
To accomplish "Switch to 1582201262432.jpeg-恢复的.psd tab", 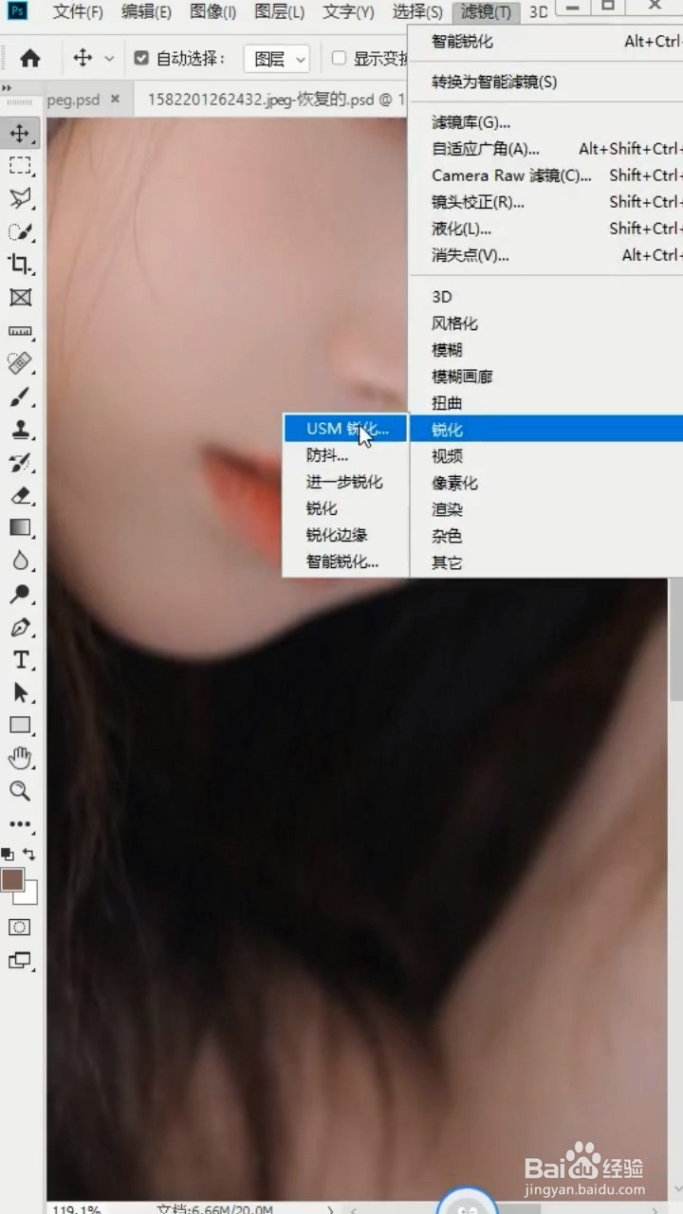I will [270, 100].
